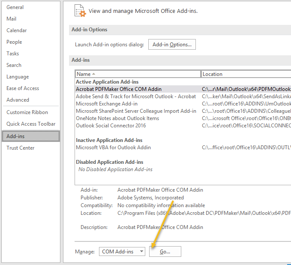Select the People category
The image size is (291, 265).
[14, 42]
